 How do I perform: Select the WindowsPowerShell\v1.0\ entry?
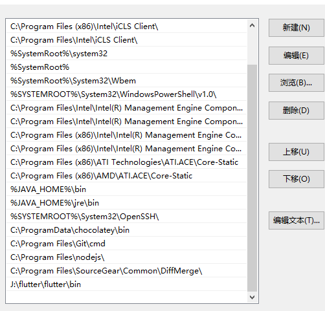pos(126,94)
